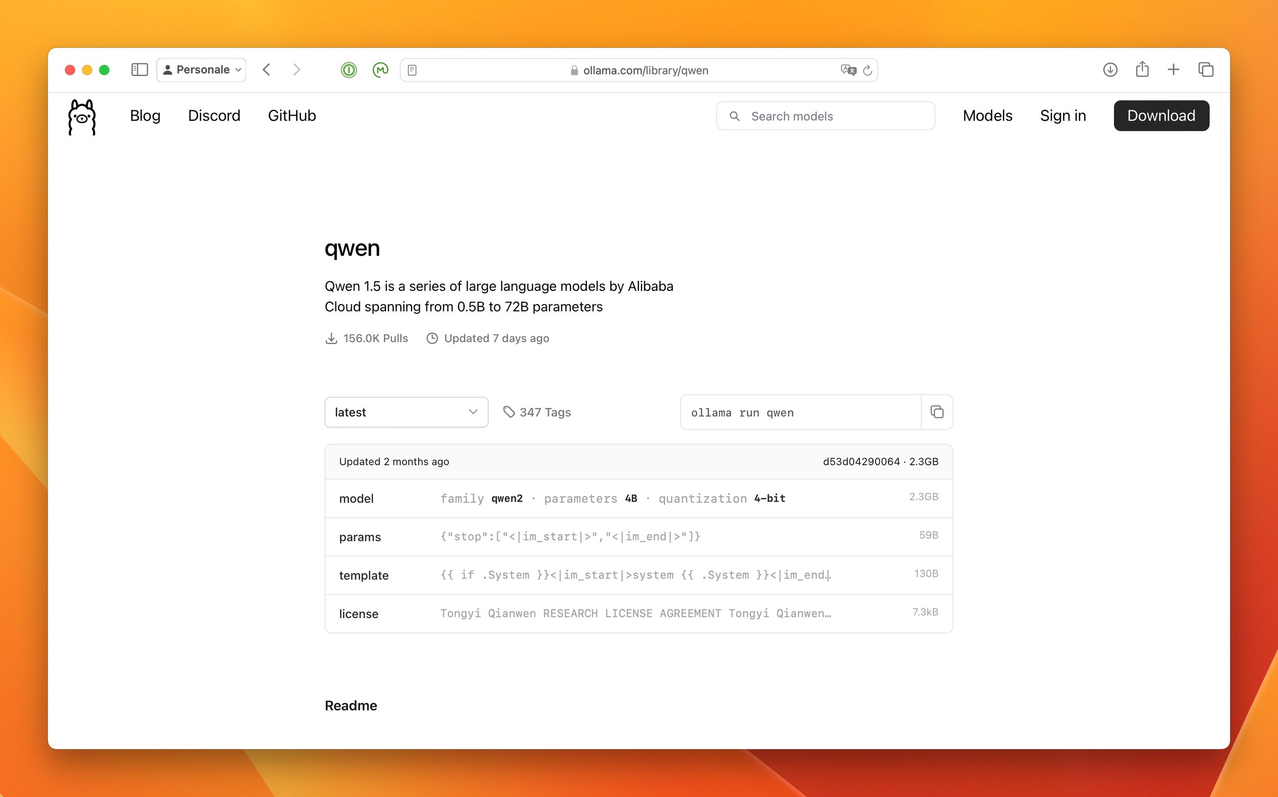
Task: Open the GitHub link
Action: click(x=292, y=116)
